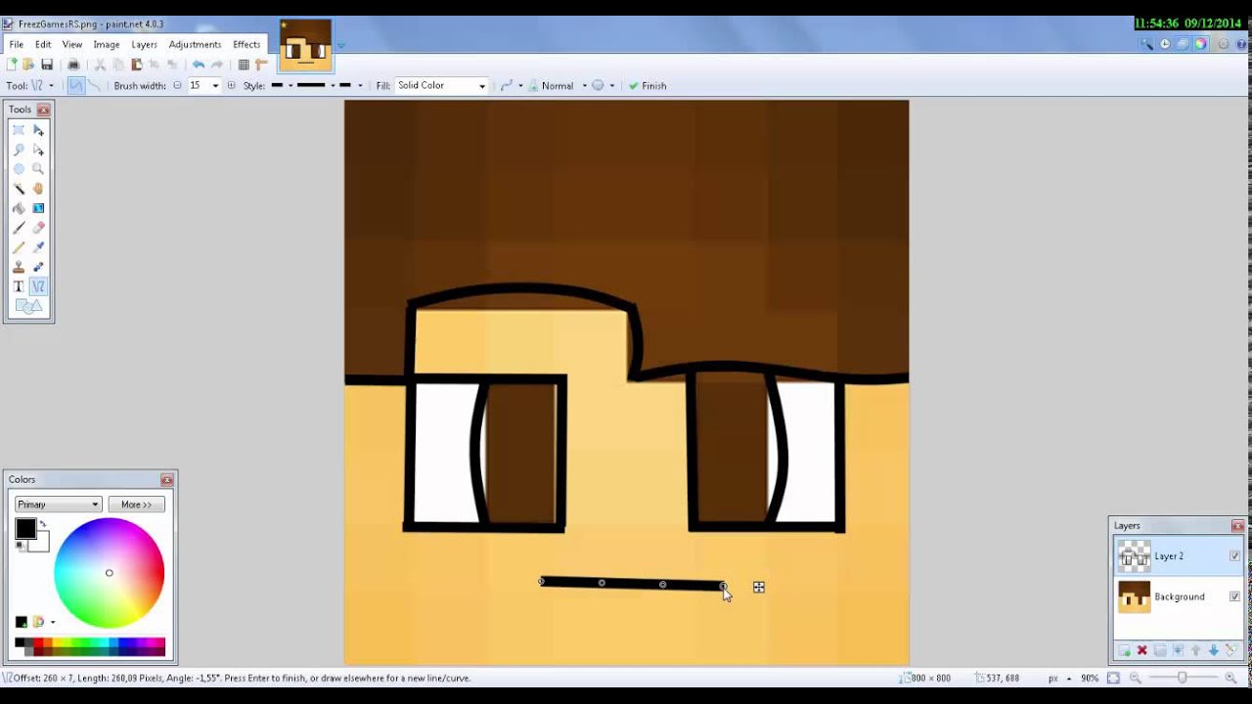
Task: Click the Finish button
Action: tap(648, 86)
